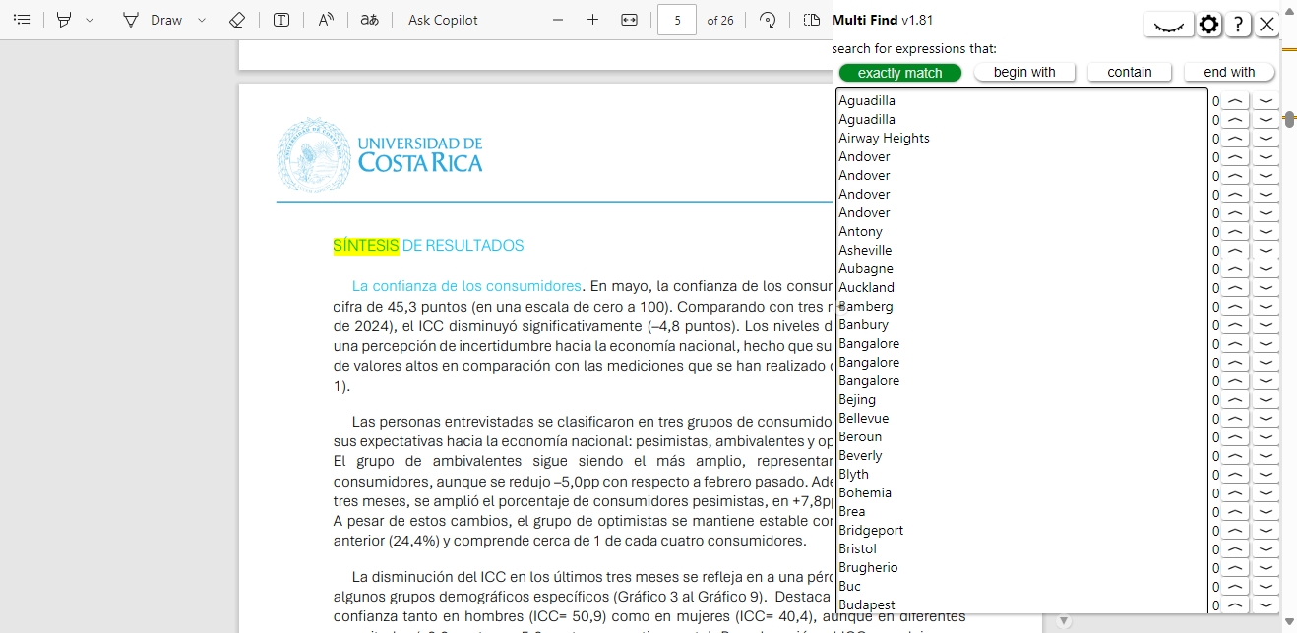The width and height of the screenshot is (1297, 633).
Task: Go to next Bejing match
Action: coord(1266,400)
